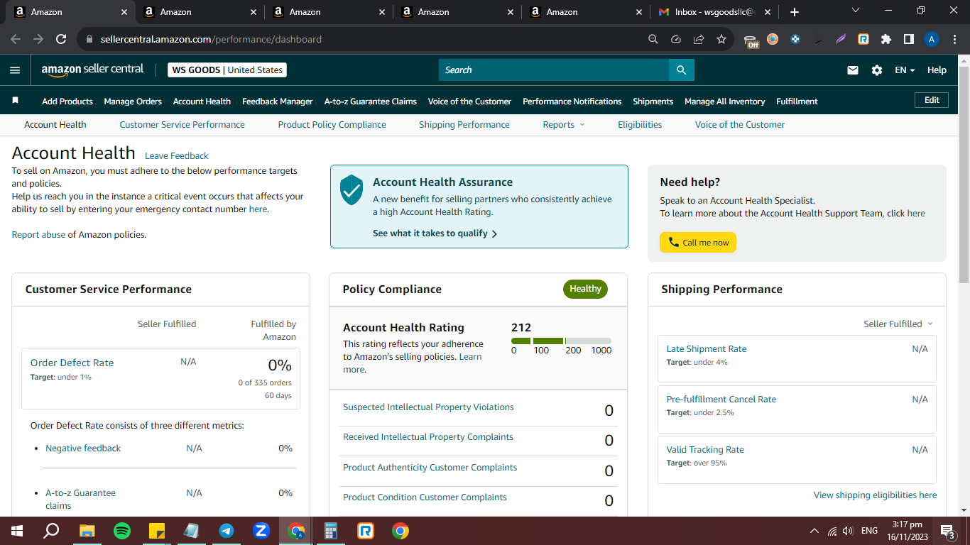Open File Explorer from the taskbar

(87, 531)
